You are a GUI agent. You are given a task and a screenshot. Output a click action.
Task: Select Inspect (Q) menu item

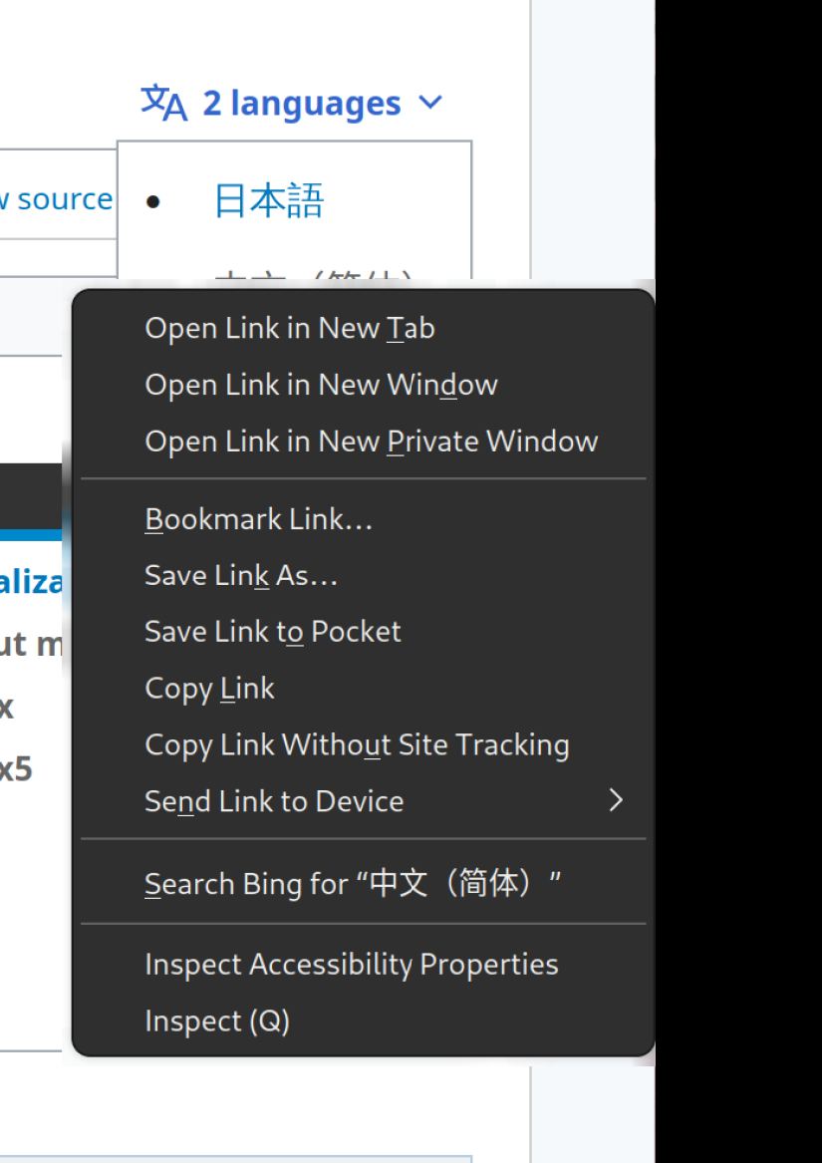click(216, 1021)
